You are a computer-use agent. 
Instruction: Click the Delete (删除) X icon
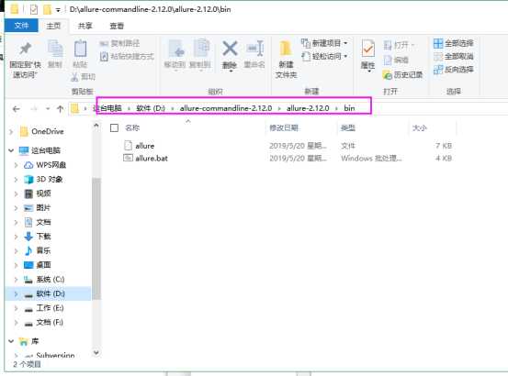click(230, 49)
